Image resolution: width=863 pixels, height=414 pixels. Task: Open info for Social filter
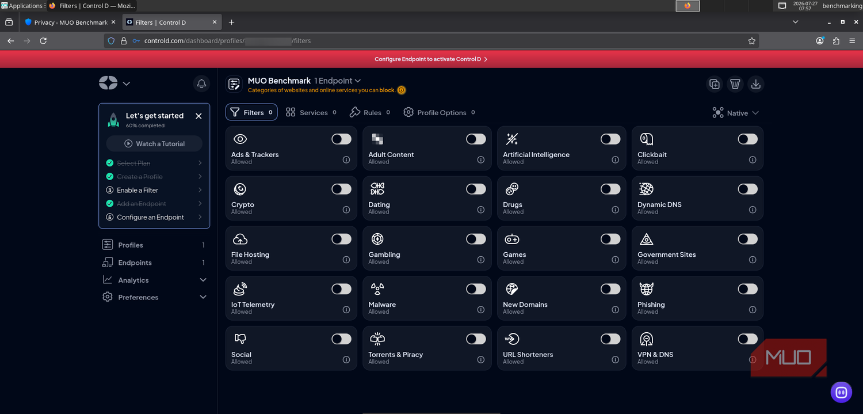346,360
